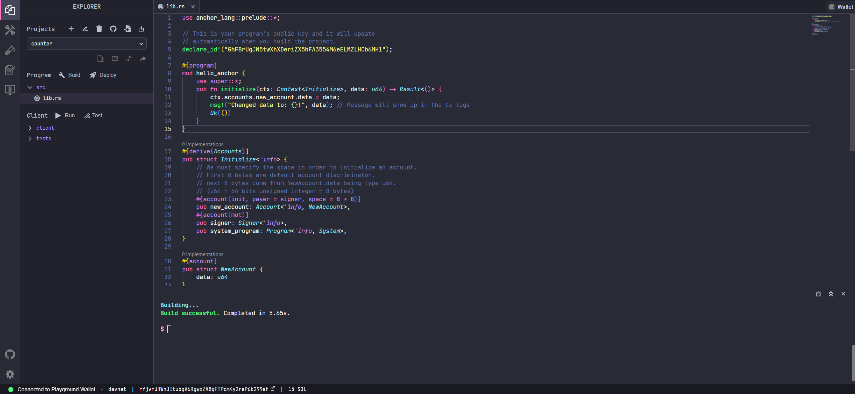The image size is (855, 394).
Task: Click declare_id! line of code
Action: pyautogui.click(x=287, y=49)
